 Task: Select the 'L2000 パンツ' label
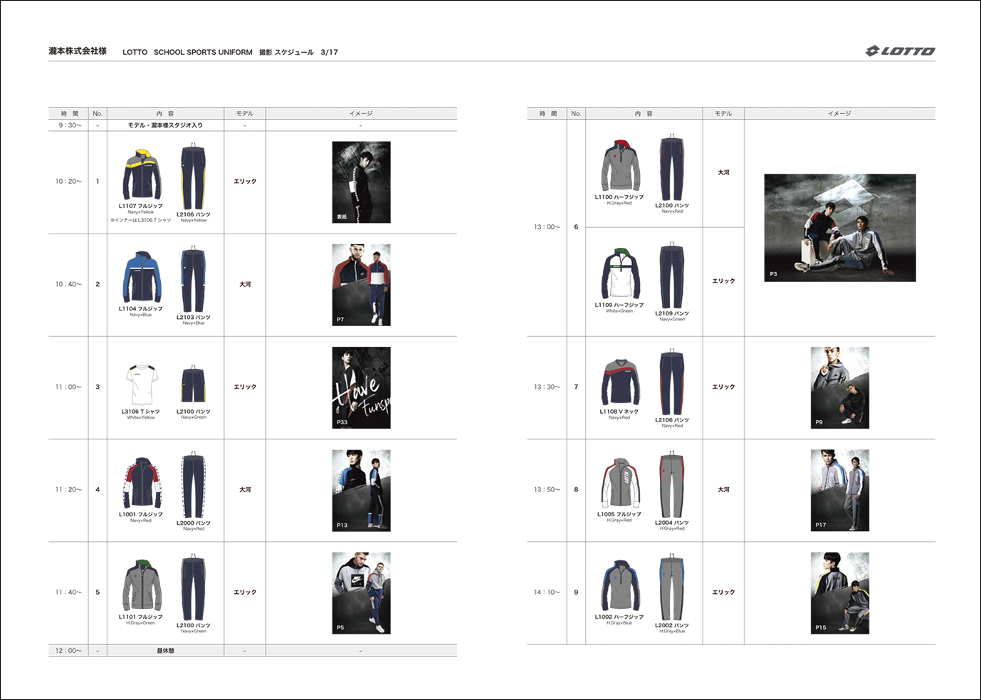click(194, 523)
